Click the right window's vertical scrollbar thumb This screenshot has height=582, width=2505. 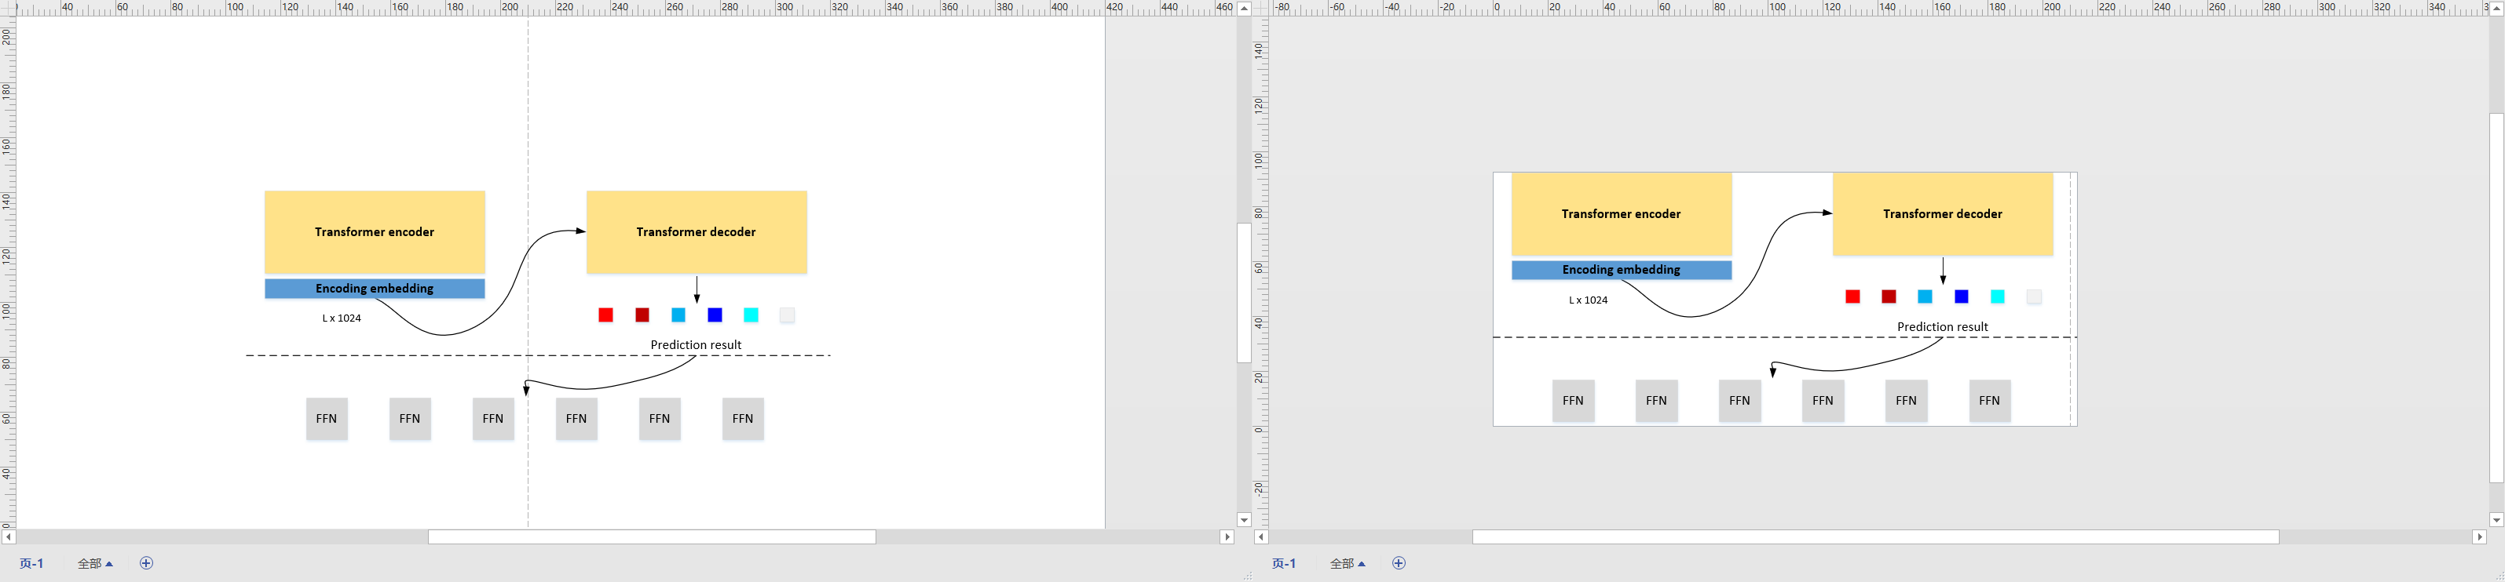[2496, 297]
